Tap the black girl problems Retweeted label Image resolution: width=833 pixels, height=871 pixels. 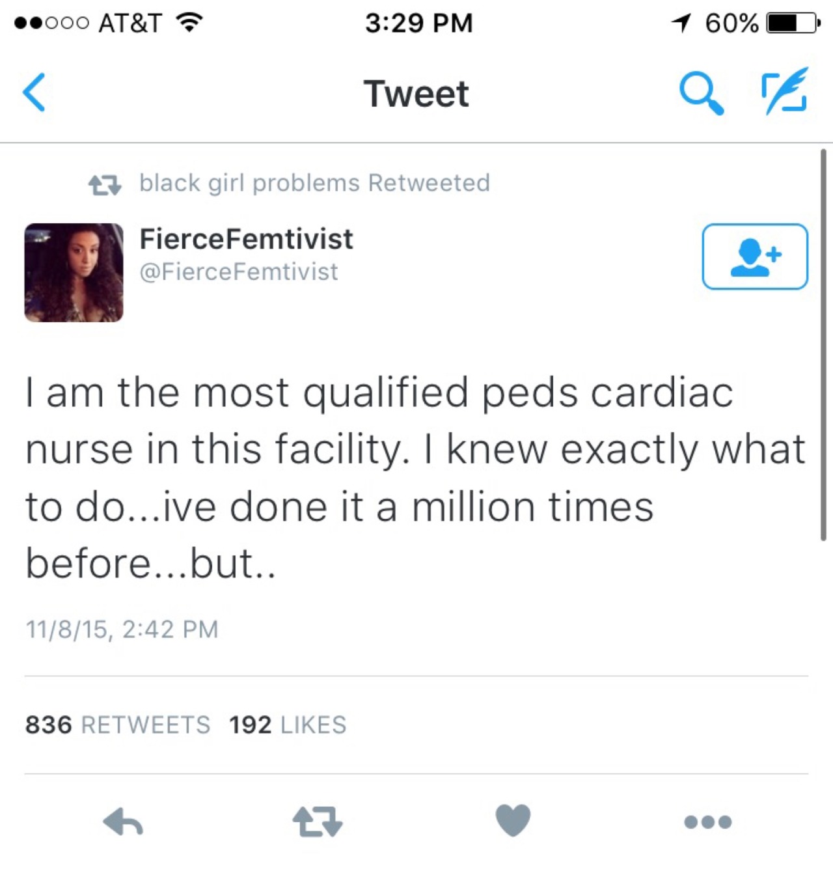314,183
